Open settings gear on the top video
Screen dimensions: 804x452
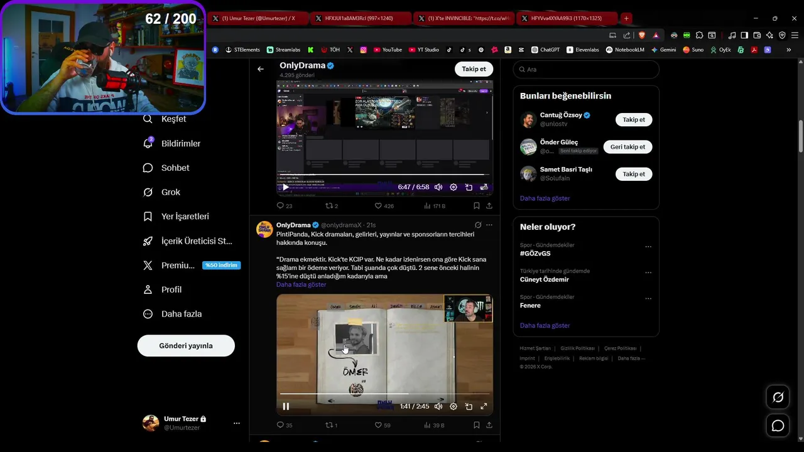454,187
